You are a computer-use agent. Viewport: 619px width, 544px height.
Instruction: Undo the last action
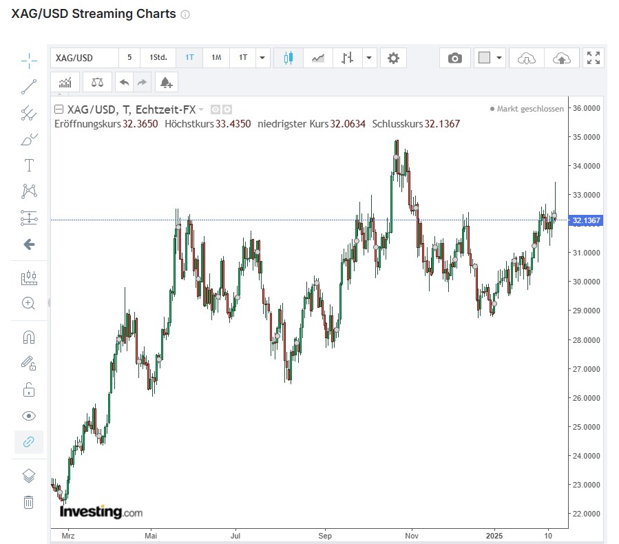[x=125, y=82]
